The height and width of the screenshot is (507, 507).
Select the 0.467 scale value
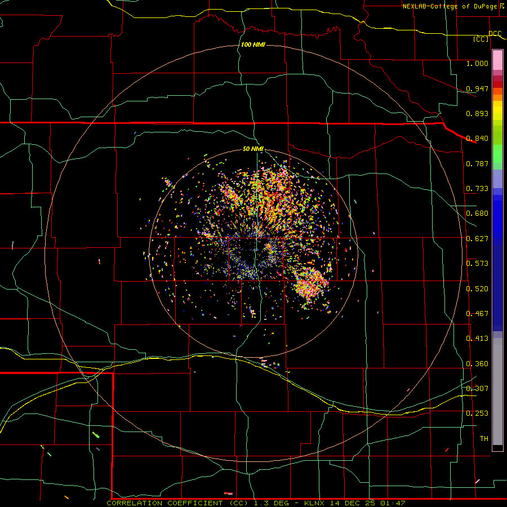pyautogui.click(x=477, y=314)
